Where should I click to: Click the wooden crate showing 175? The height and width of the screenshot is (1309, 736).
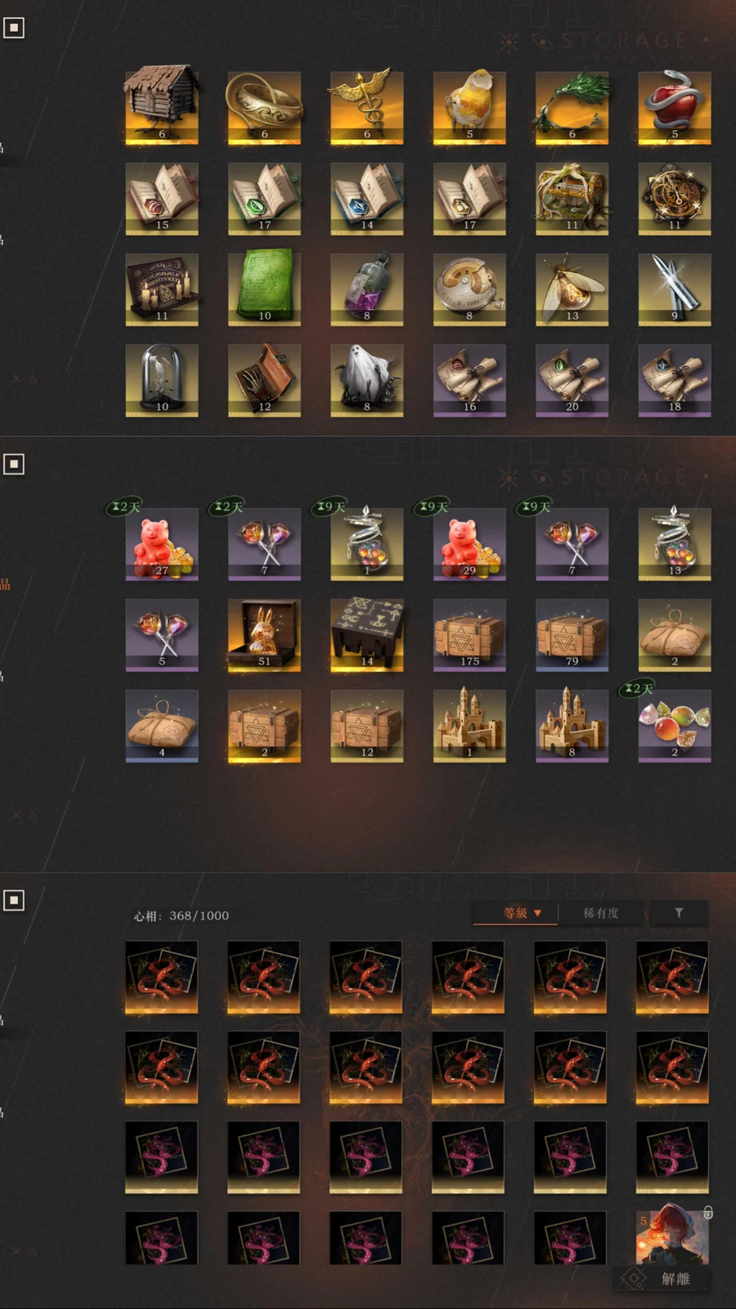[x=469, y=635]
